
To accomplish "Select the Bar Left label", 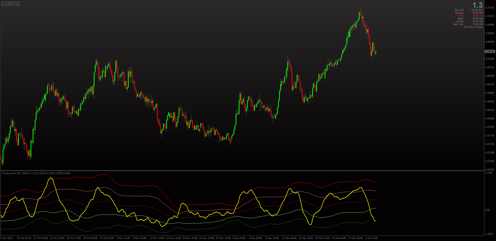I will pyautogui.click(x=459, y=10).
